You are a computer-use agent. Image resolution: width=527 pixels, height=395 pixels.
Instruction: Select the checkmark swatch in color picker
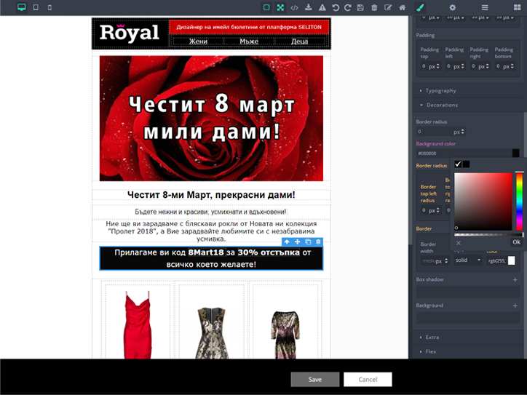tap(458, 164)
